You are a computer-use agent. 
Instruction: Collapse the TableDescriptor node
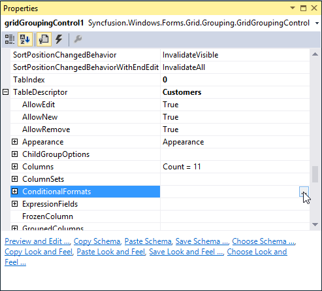pyautogui.click(x=6, y=92)
